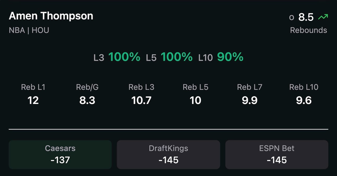
Task: Click the Reb L10 stat of 9.6
Action: (304, 100)
